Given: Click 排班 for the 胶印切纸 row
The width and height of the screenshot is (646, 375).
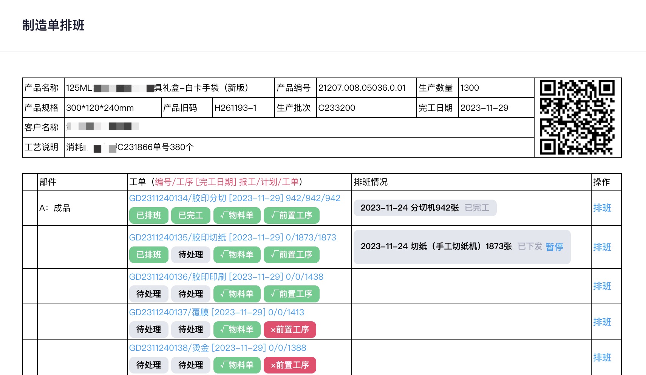Looking at the screenshot, I should [602, 247].
